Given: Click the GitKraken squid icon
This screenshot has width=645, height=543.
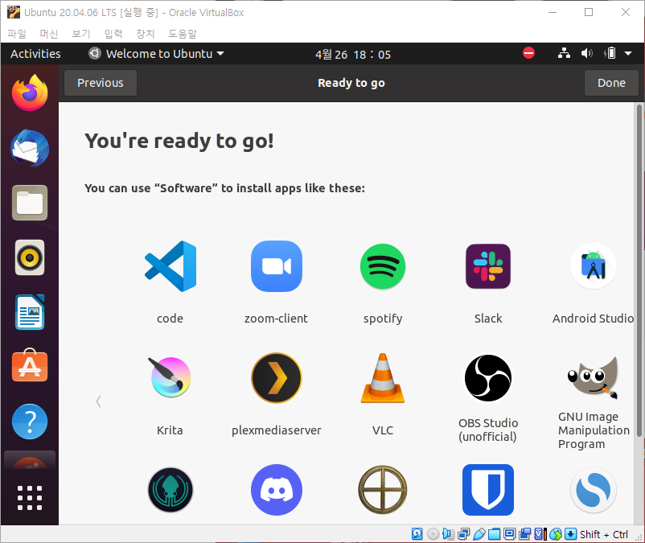Looking at the screenshot, I should [x=170, y=490].
